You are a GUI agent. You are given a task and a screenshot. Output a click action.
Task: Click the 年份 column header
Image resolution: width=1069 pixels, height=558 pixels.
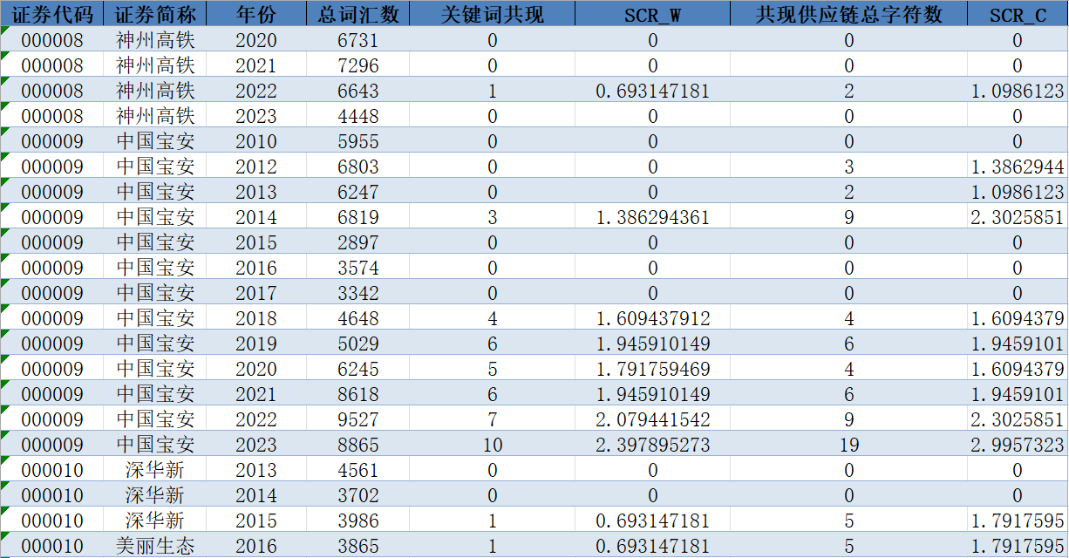tap(255, 14)
